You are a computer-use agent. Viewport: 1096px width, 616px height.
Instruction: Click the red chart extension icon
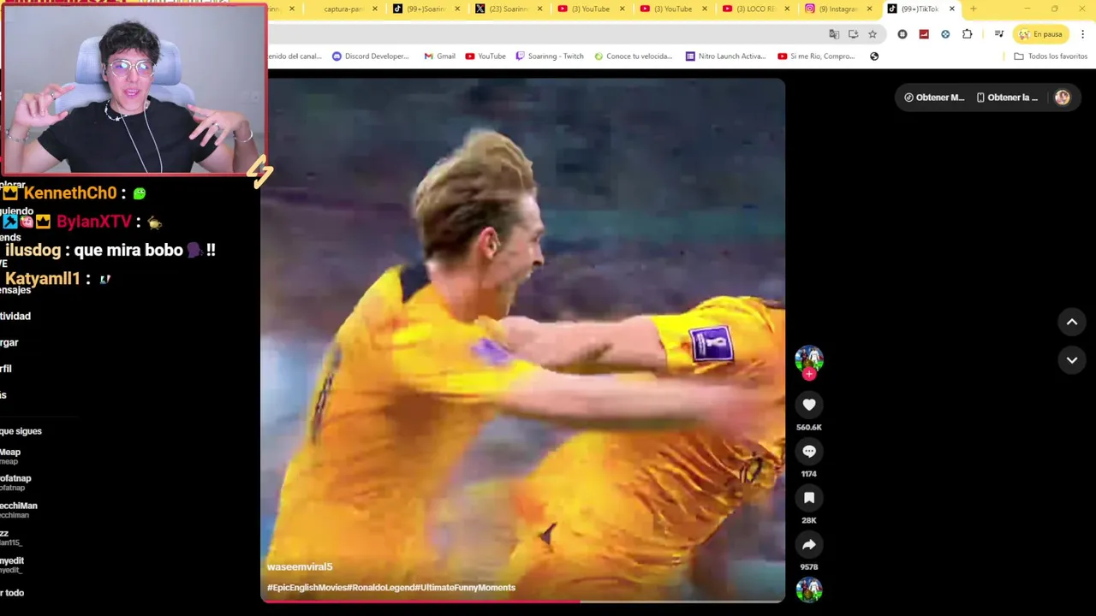point(923,34)
